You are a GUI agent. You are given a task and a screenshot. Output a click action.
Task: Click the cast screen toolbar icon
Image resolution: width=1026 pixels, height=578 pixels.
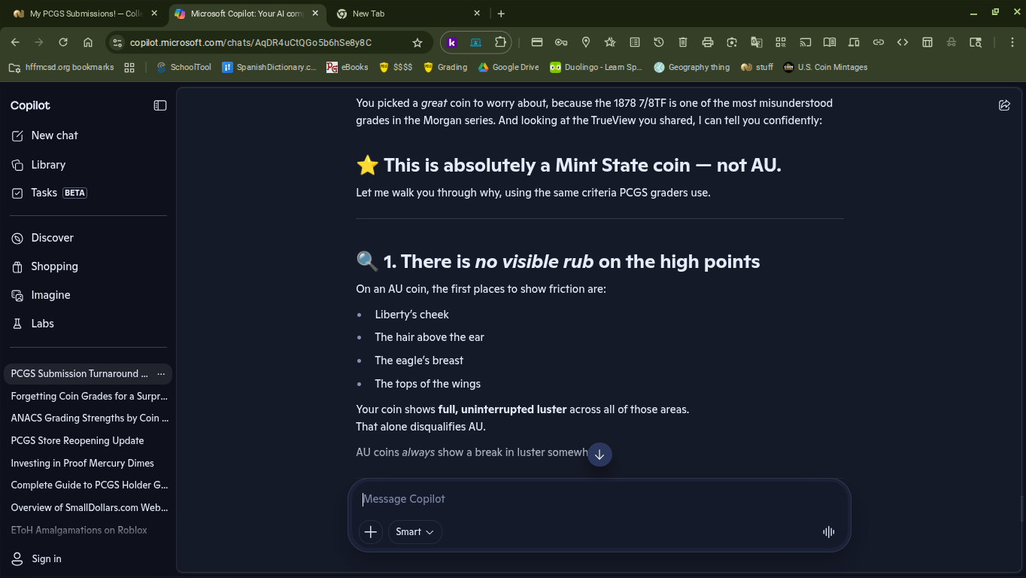coord(805,42)
